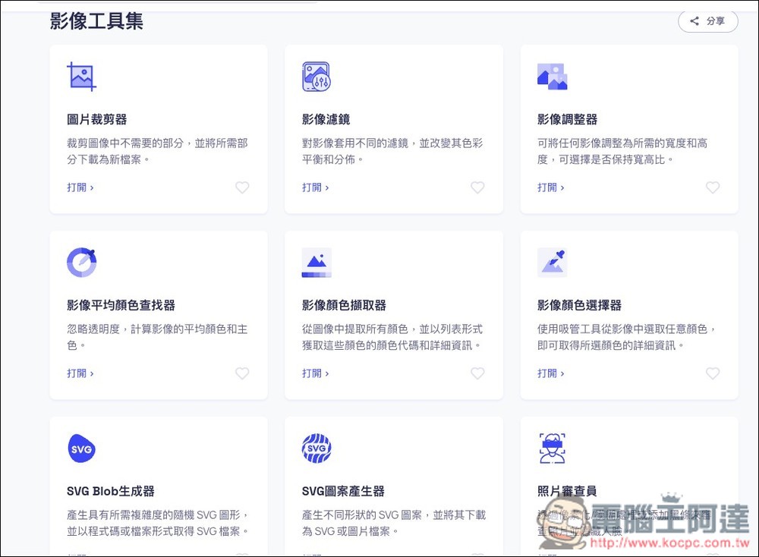Toggle the heart on 影像濾鏡 card
This screenshot has width=759, height=557.
tap(477, 187)
